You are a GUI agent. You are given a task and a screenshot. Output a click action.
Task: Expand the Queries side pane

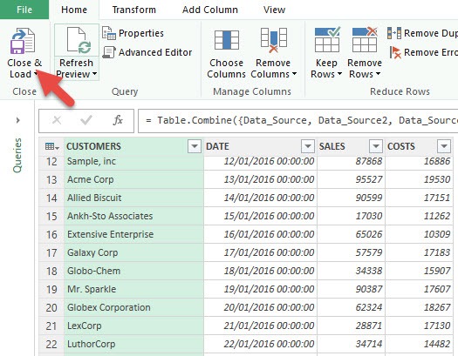coord(17,120)
